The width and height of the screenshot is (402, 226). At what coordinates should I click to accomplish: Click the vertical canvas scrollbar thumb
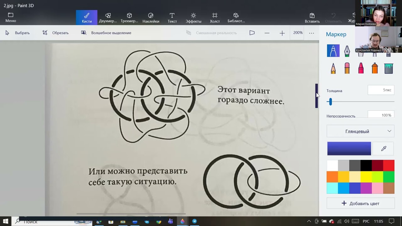coord(317,96)
